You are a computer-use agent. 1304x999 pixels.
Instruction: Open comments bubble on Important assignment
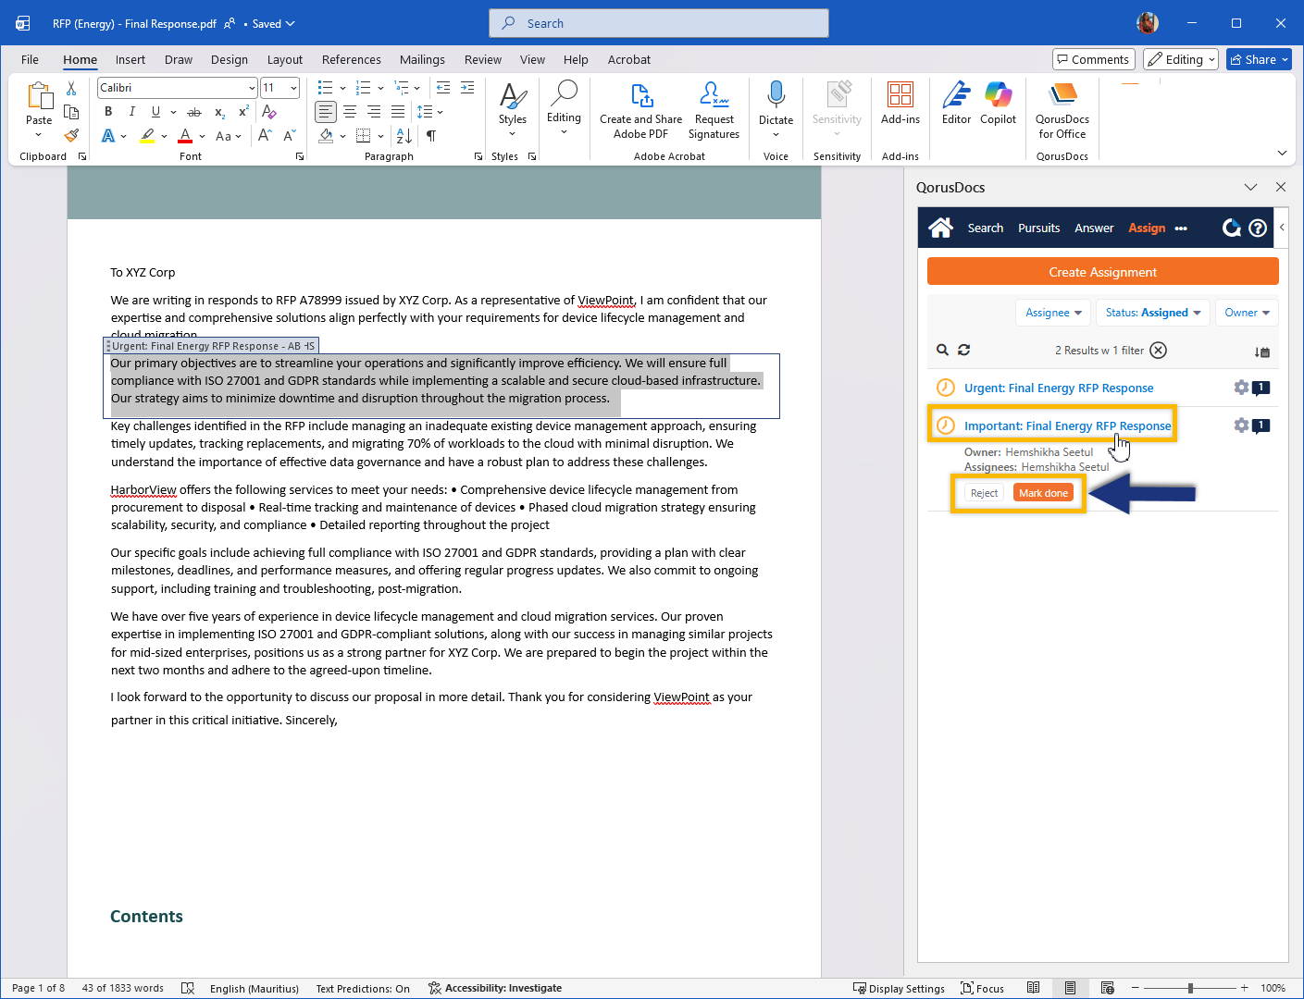[1261, 425]
